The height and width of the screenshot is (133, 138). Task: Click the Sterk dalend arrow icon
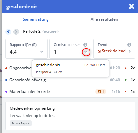pyautogui.click(x=99, y=51)
